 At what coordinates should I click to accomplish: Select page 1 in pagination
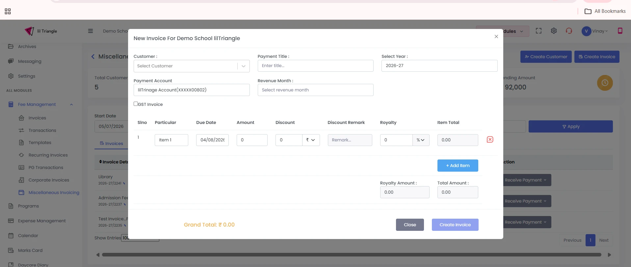[590, 240]
